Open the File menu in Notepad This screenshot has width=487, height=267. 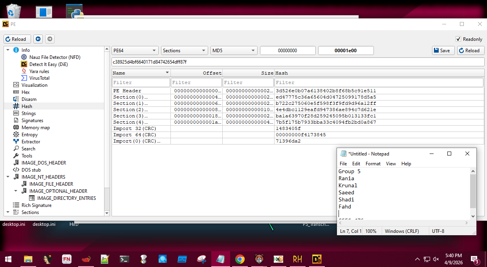tap(343, 164)
